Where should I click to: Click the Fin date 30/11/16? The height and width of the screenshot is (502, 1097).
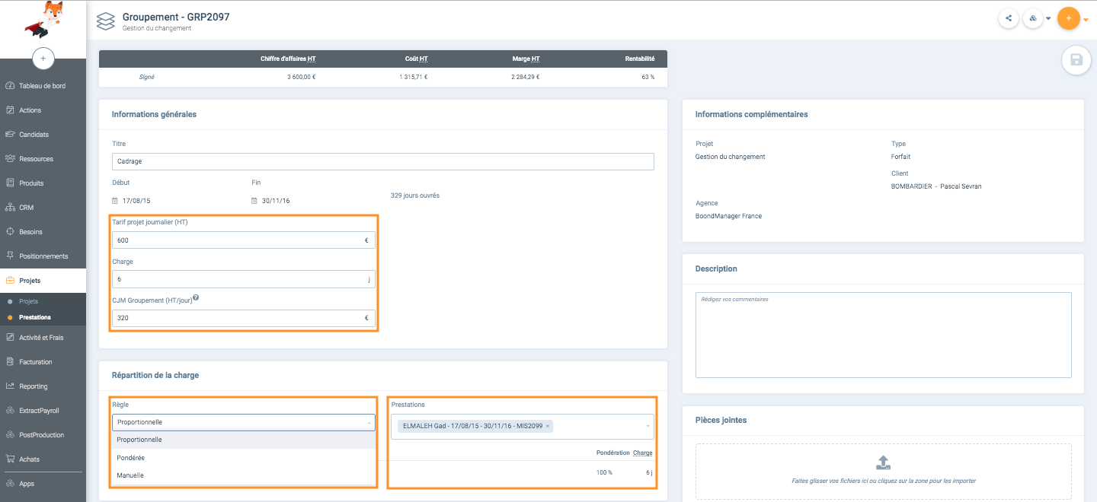click(x=274, y=201)
